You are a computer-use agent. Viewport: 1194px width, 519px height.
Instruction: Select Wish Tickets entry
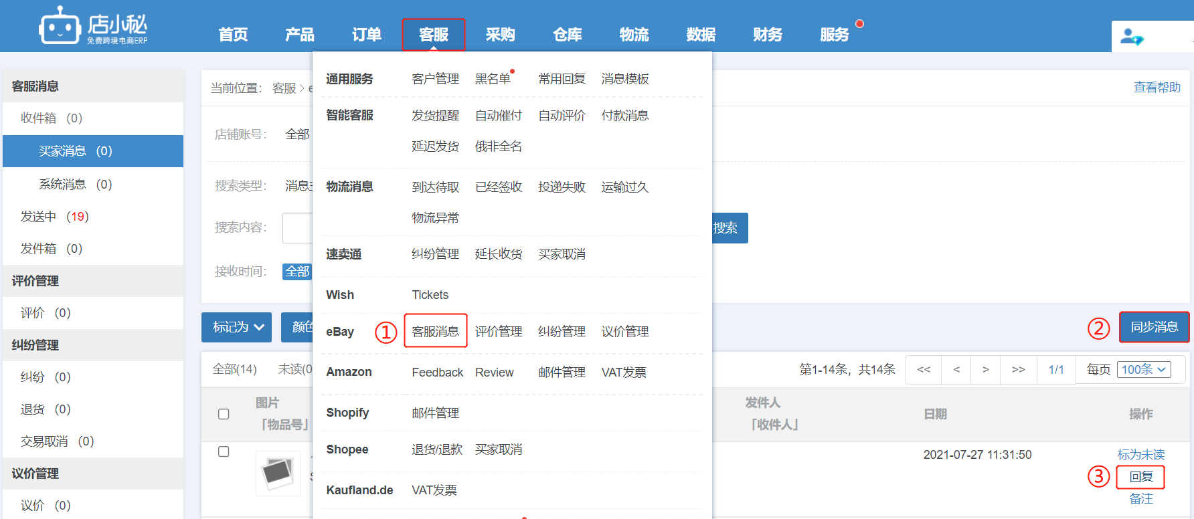(430, 295)
